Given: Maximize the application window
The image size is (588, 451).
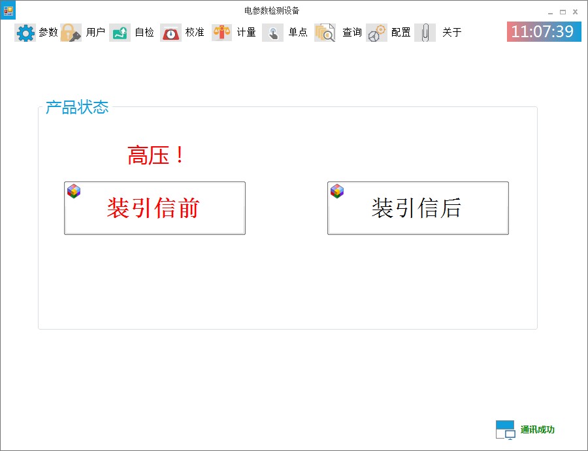Looking at the screenshot, I should (563, 12).
